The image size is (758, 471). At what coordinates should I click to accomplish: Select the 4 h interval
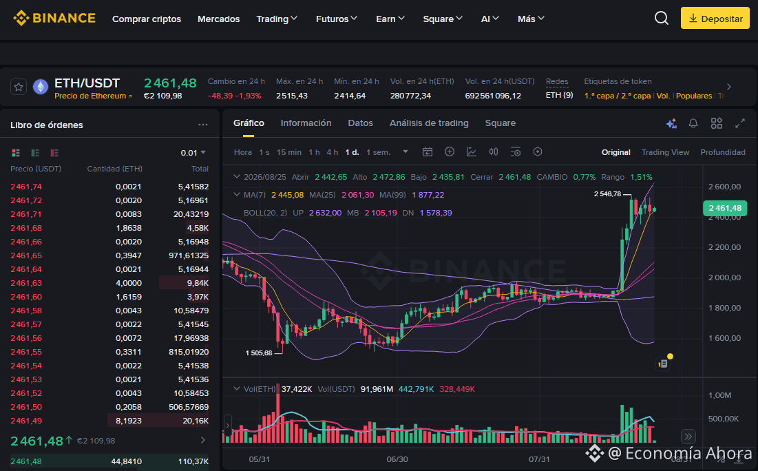click(332, 152)
